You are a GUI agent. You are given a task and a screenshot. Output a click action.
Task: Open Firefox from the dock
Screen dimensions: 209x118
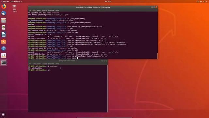(x=4, y=7)
